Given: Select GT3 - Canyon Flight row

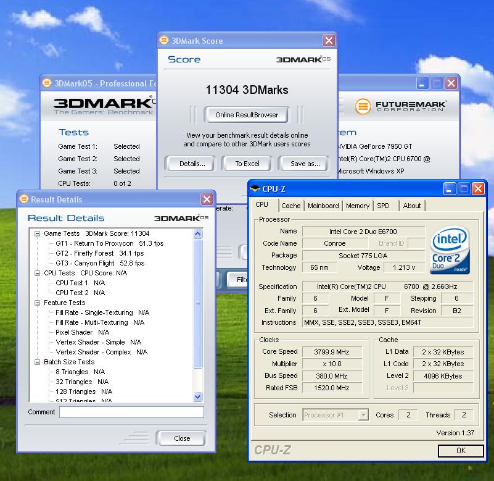Looking at the screenshot, I should (x=100, y=263).
